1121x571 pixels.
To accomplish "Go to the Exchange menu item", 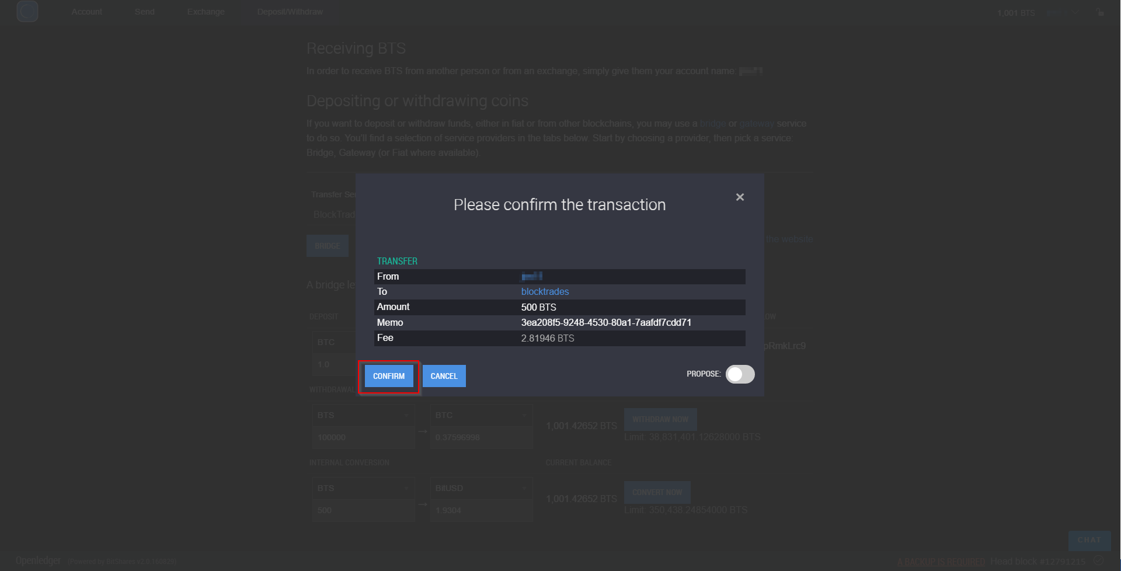I will click(206, 12).
